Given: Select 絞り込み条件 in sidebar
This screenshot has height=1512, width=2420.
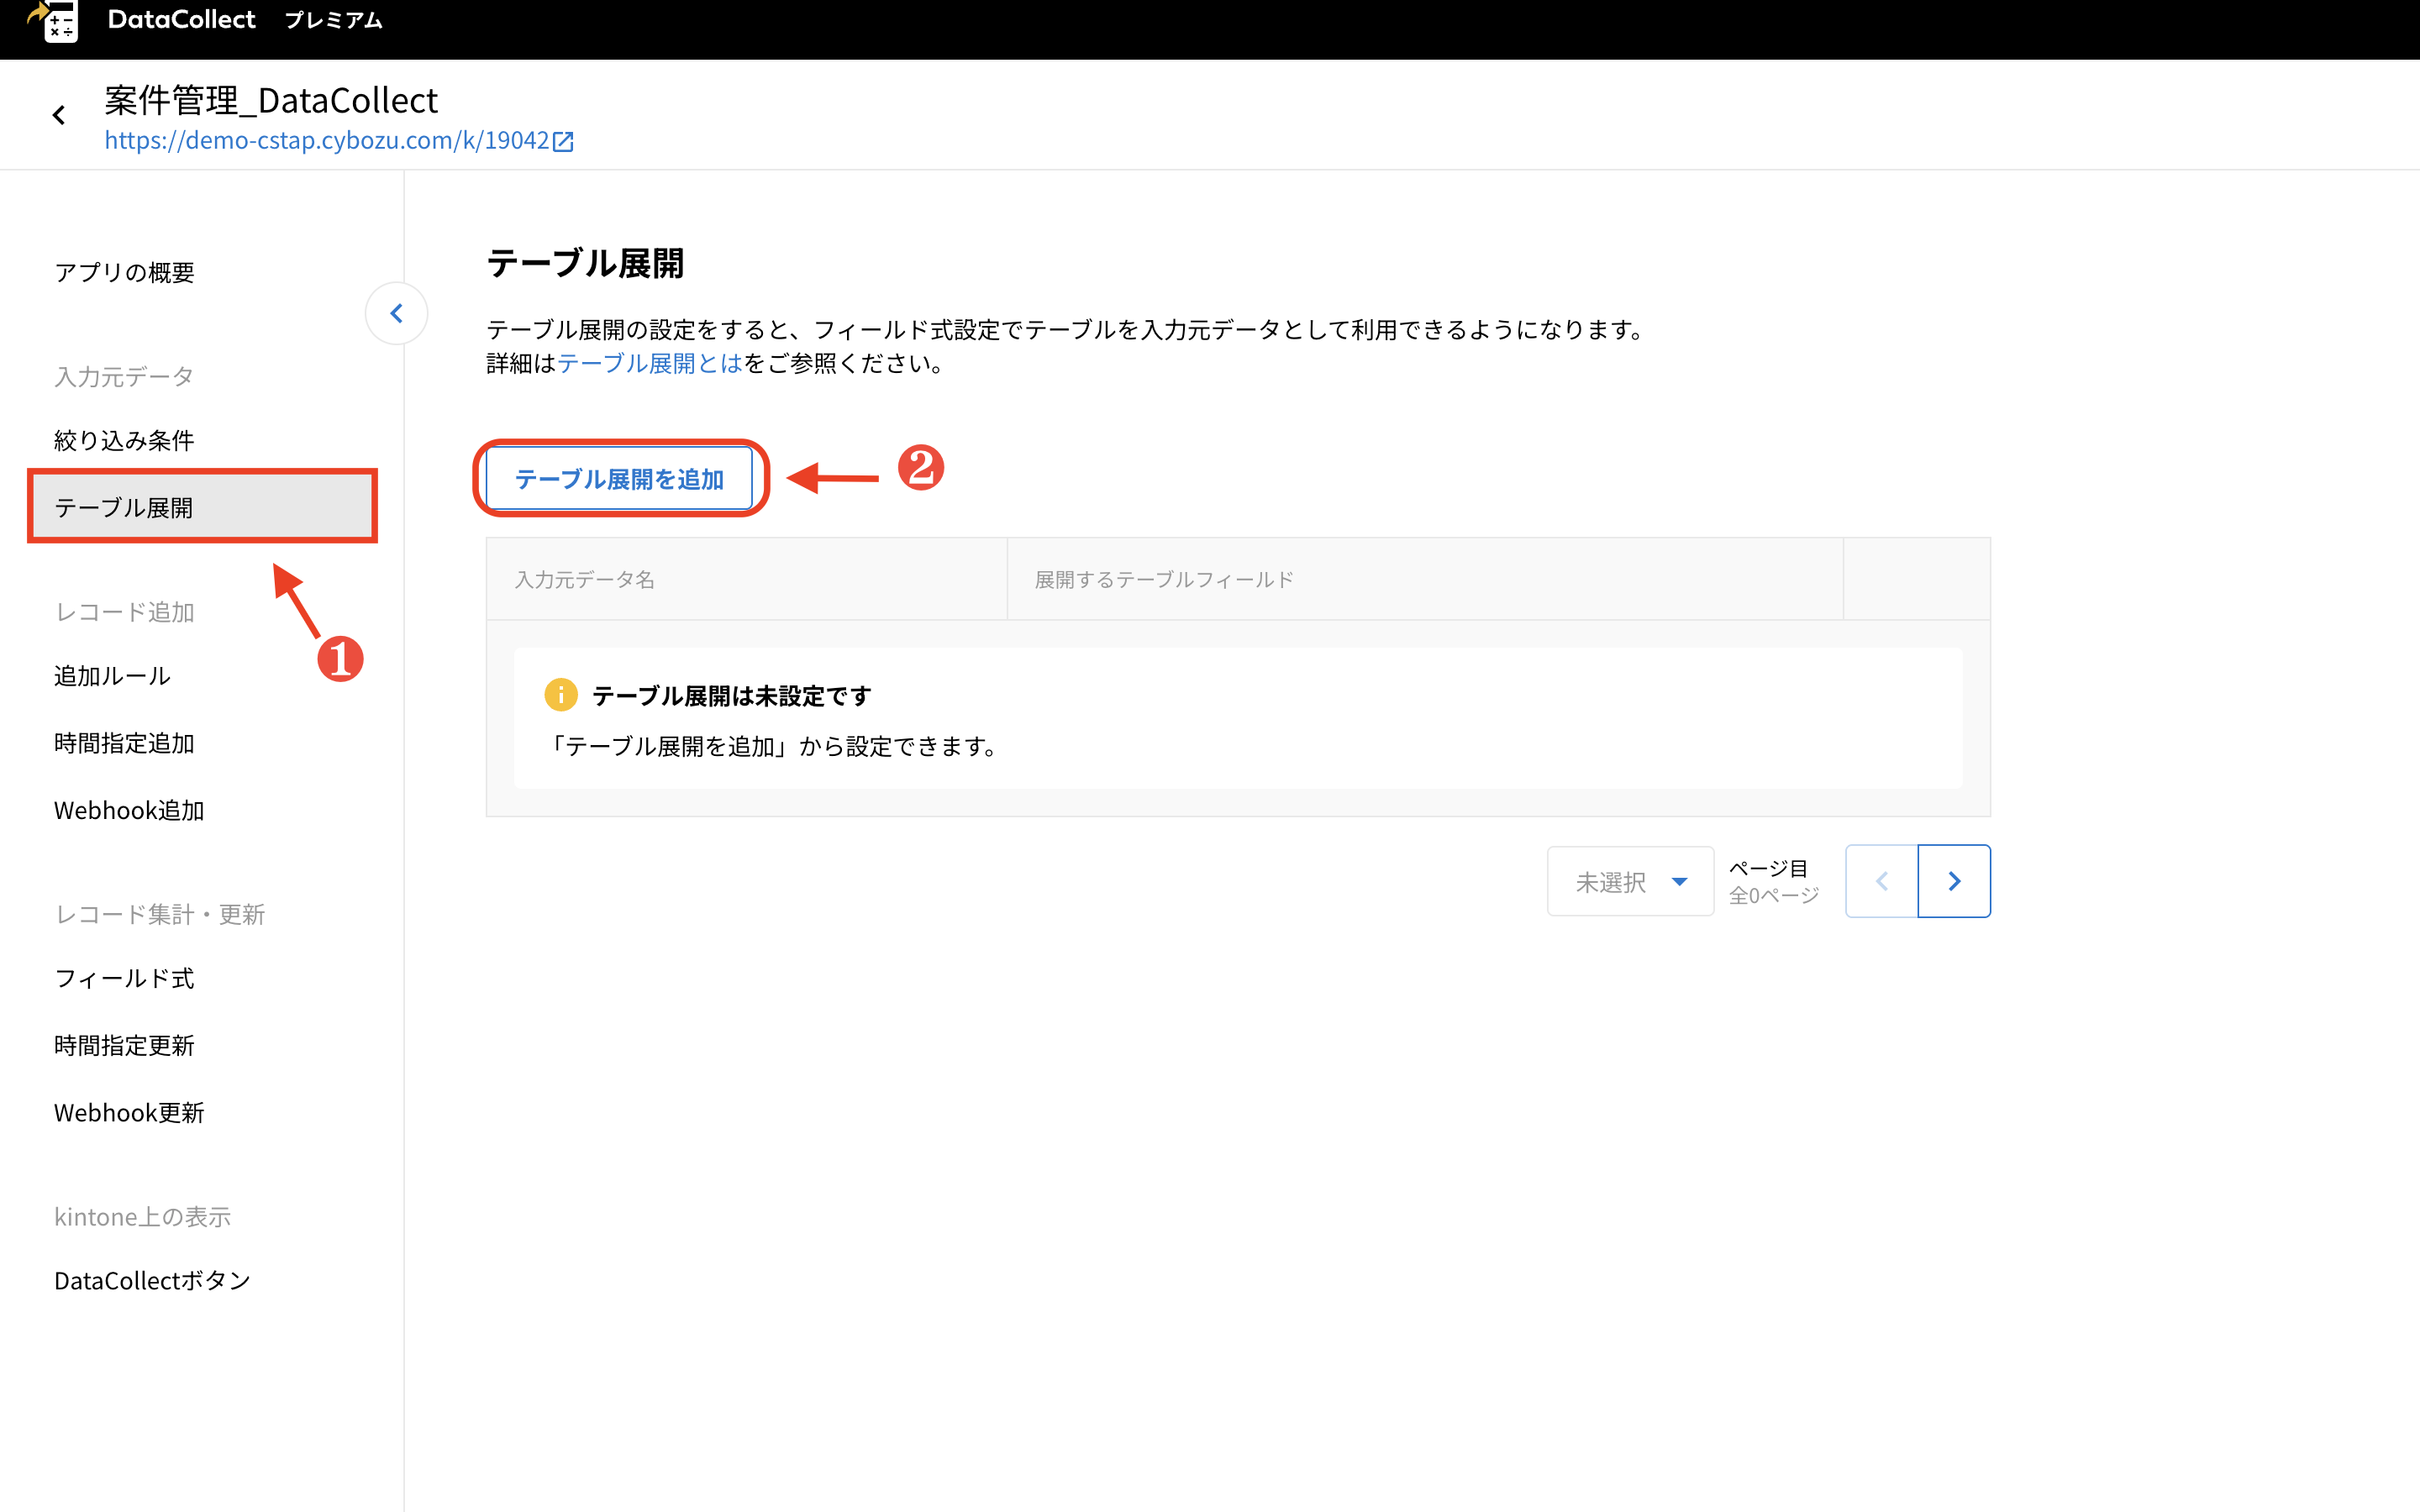Looking at the screenshot, I should (124, 440).
